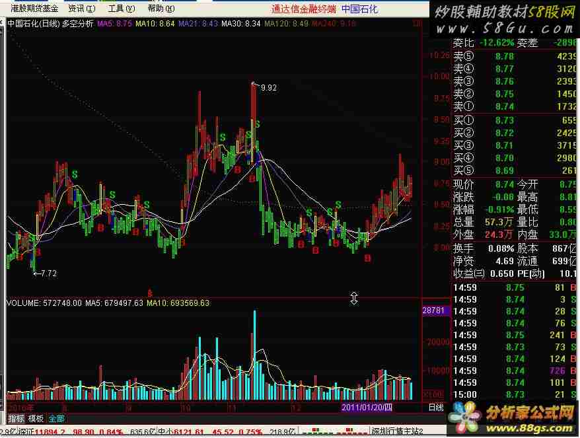Image resolution: width=580 pixels, height=438 pixels.
Task: Click the 净资 4.69 value
Action: (x=505, y=261)
